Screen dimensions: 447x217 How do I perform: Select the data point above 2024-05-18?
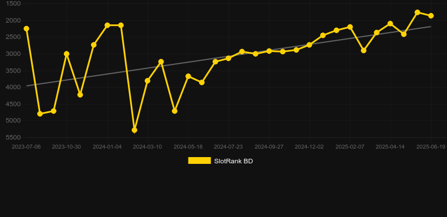point(188,76)
